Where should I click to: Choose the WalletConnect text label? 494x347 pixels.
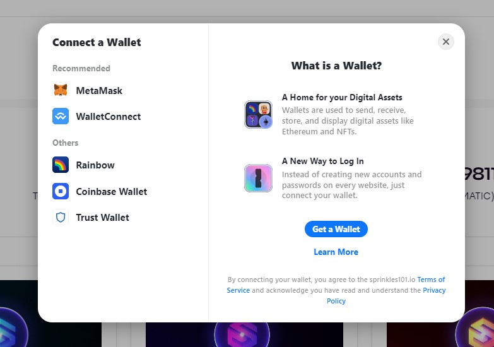pos(109,116)
